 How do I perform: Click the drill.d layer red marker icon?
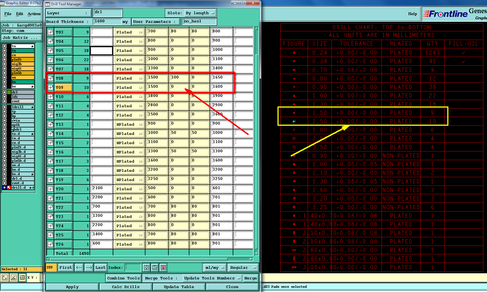(x=9, y=187)
